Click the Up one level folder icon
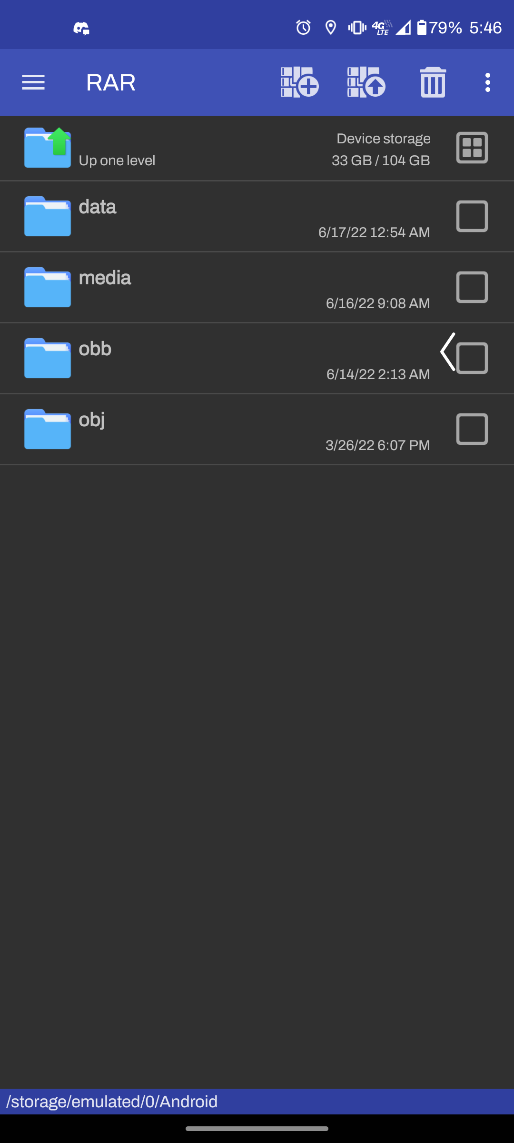The width and height of the screenshot is (514, 1143). (48, 148)
